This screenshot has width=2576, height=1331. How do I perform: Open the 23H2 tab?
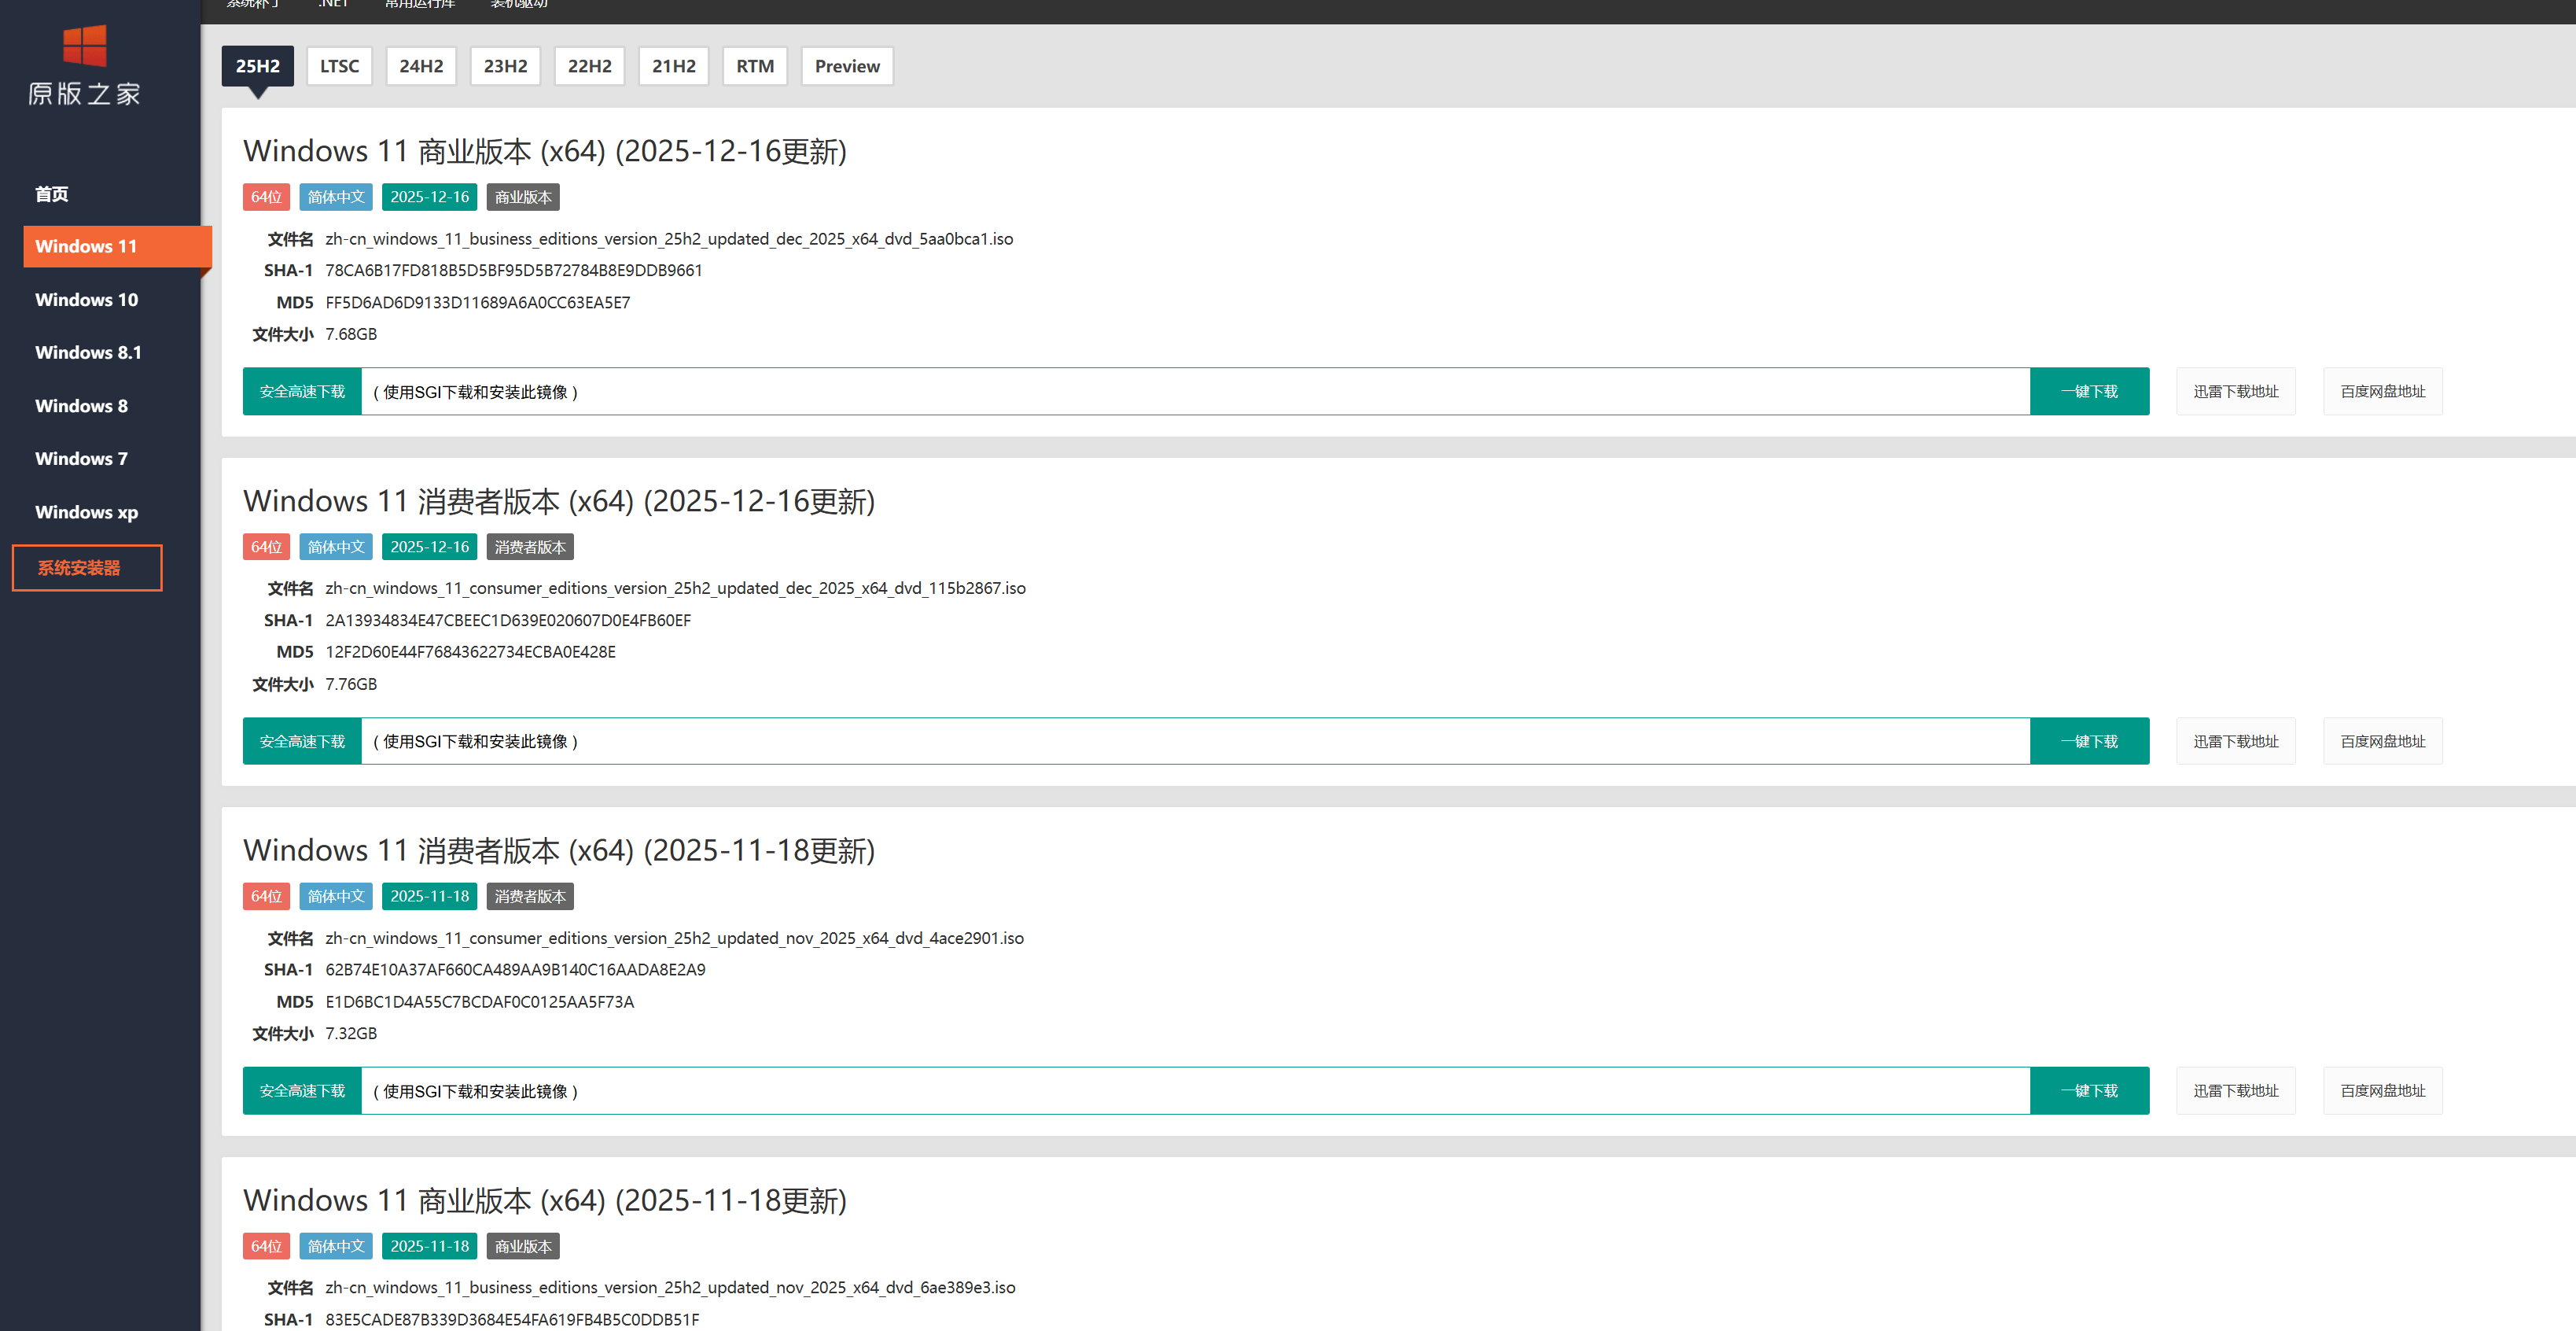[x=505, y=66]
